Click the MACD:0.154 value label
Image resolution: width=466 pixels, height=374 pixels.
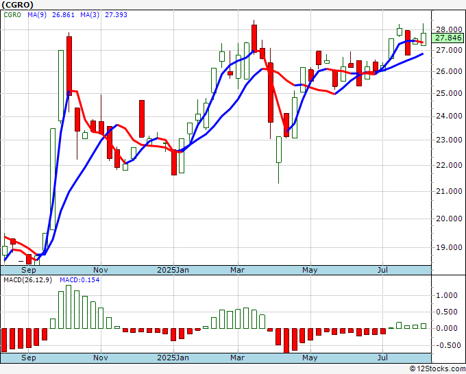pos(79,280)
